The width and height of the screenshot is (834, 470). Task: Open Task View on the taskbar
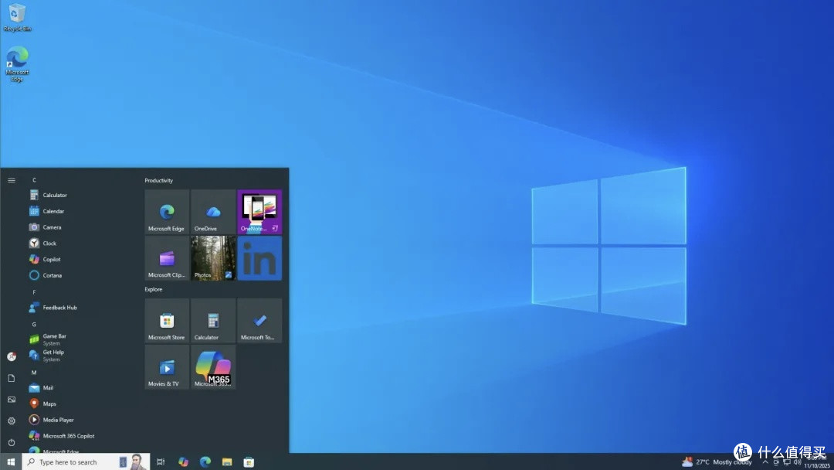(161, 462)
